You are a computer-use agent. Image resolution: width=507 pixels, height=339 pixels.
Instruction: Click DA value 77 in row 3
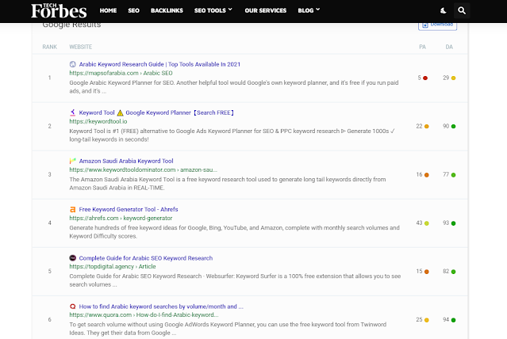point(446,175)
